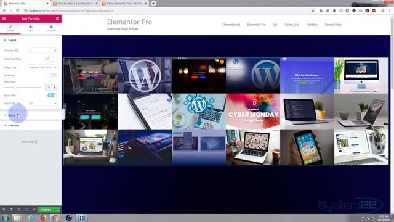Open the Title HTML Tag dropdown

[x=42, y=104]
